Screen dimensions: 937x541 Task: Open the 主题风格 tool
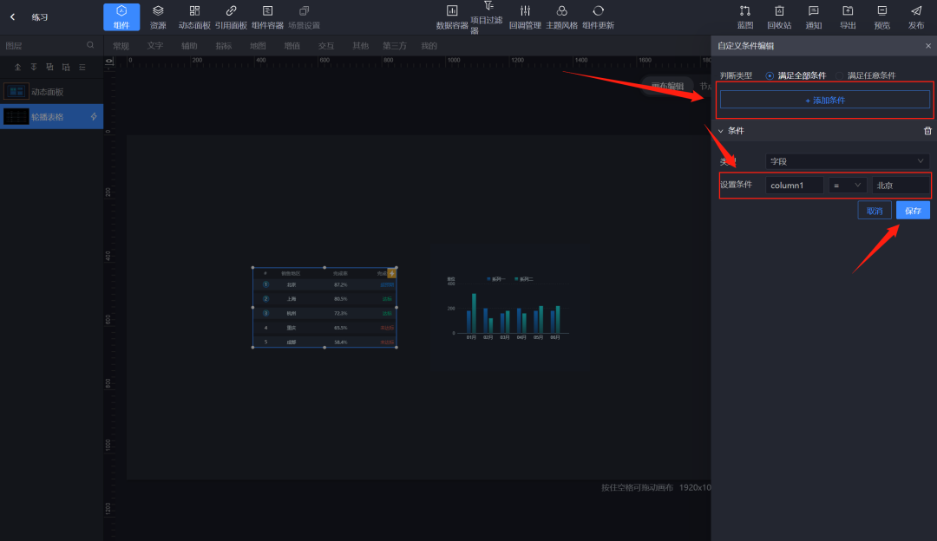click(561, 16)
